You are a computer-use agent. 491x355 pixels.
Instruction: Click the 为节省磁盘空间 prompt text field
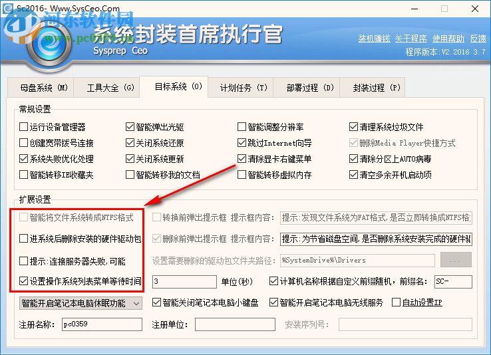(376, 239)
